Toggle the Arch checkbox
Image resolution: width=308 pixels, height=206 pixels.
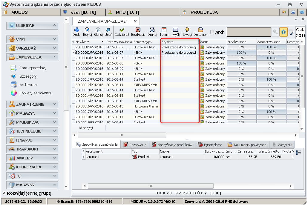(x=212, y=32)
